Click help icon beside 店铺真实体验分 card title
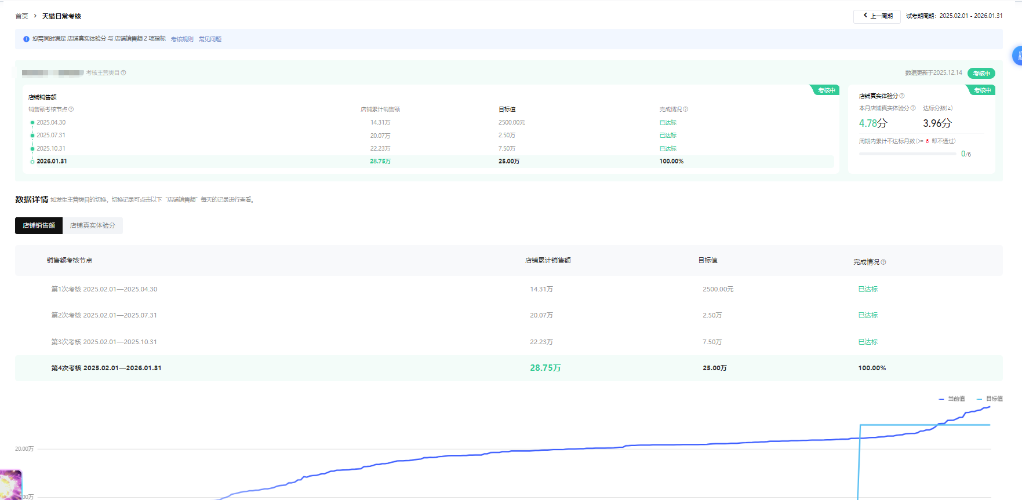Screen dimensions: 1022x500 click(902, 96)
